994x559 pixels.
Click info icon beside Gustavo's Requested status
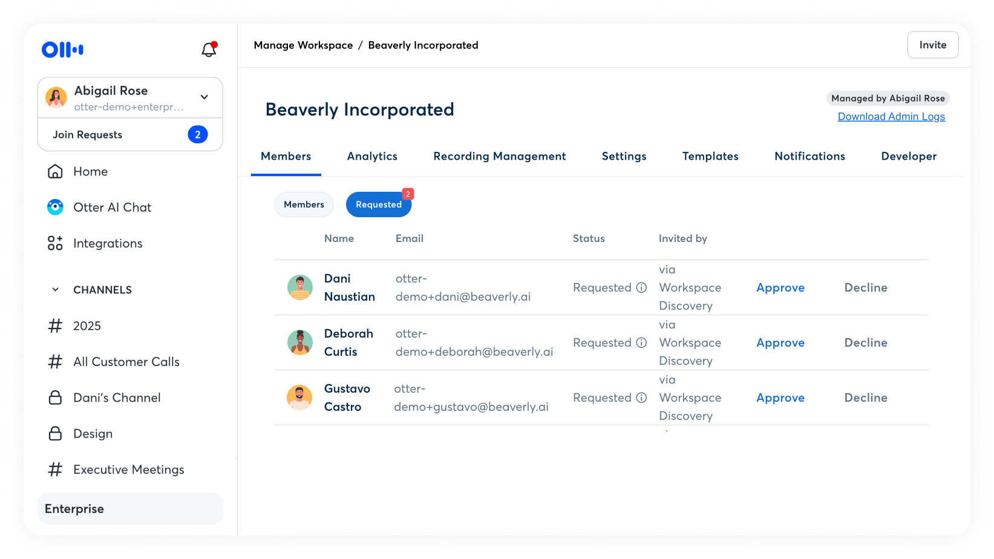641,398
